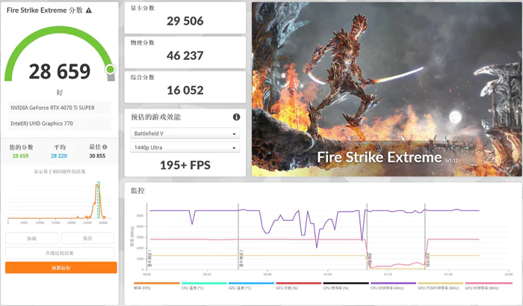Viewport: 523px width, 306px height.
Task: Click the 显卡测试 1 marker in monitoring chart
Action: coord(149,258)
